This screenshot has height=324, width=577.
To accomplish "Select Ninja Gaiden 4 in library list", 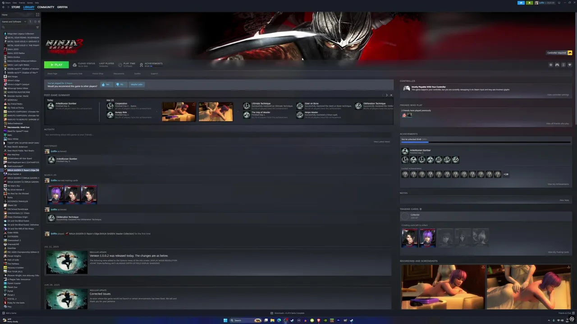I will pyautogui.click(x=14, y=174).
